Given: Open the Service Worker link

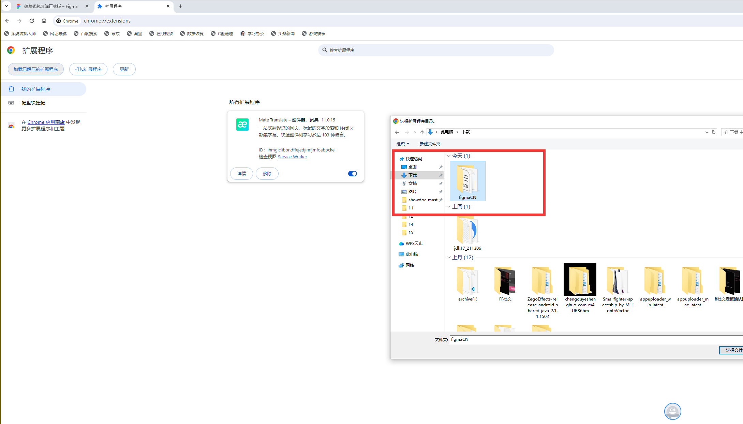Looking at the screenshot, I should tap(292, 157).
